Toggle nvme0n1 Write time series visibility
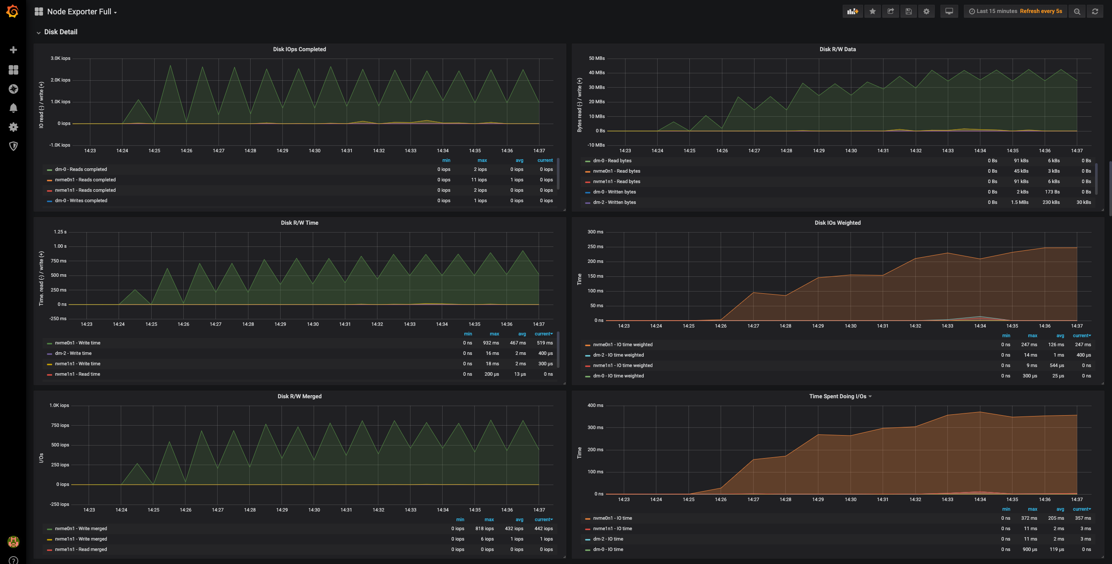This screenshot has width=1112, height=564. [78, 343]
